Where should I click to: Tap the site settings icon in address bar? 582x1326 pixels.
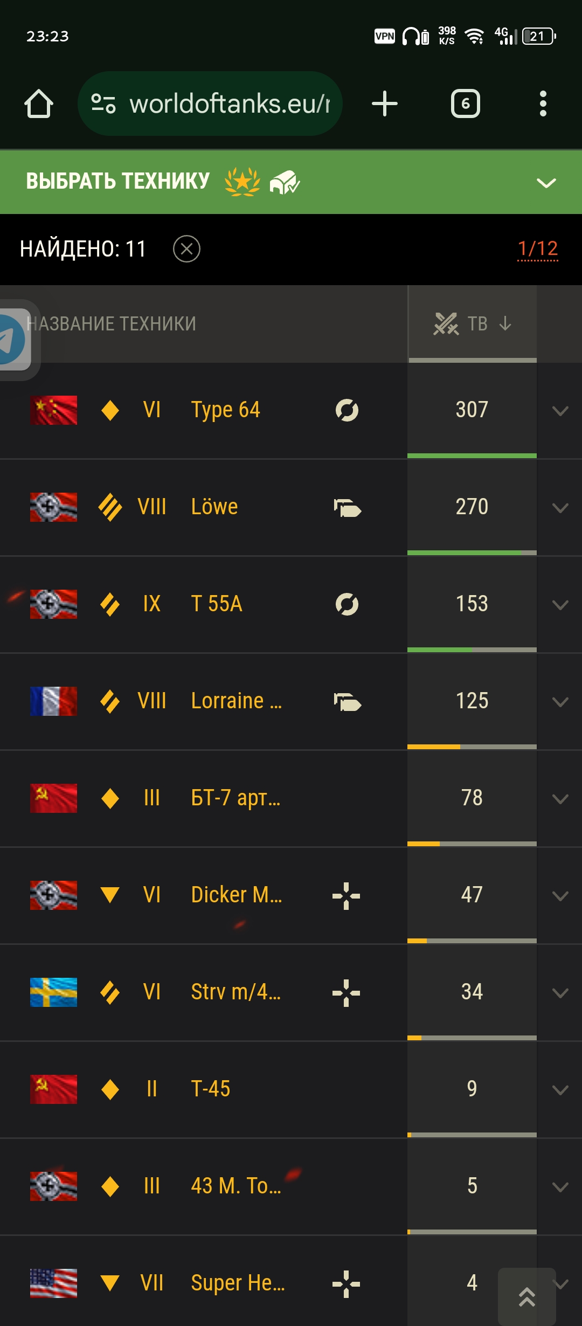(103, 103)
